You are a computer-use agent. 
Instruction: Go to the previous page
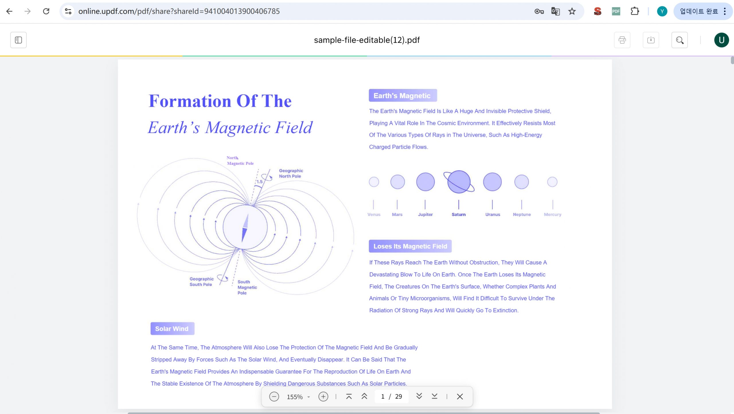click(x=364, y=396)
